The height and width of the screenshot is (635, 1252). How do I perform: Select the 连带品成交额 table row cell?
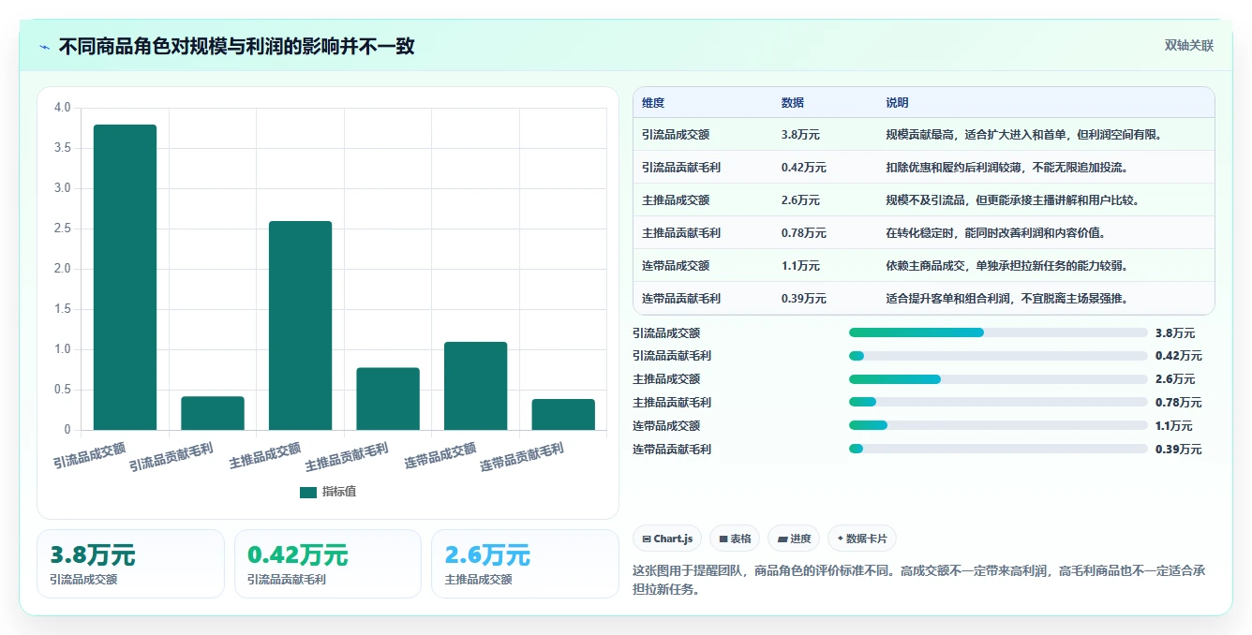click(x=676, y=266)
